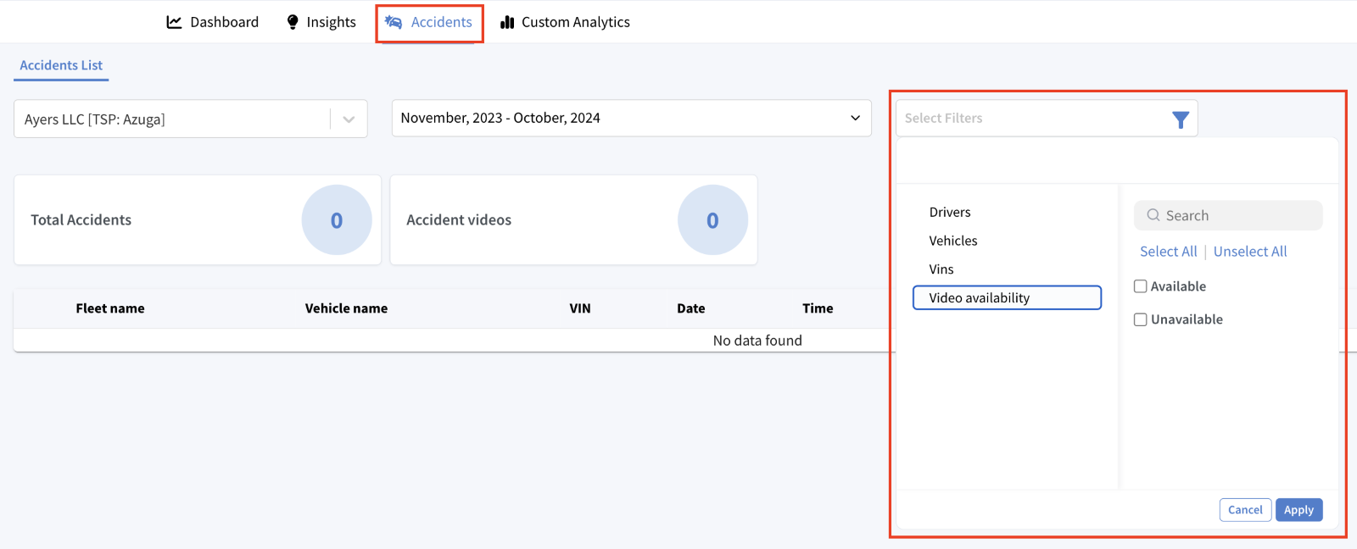Viewport: 1357px width, 549px height.
Task: Click the magnifier icon in Search box
Action: tap(1153, 215)
